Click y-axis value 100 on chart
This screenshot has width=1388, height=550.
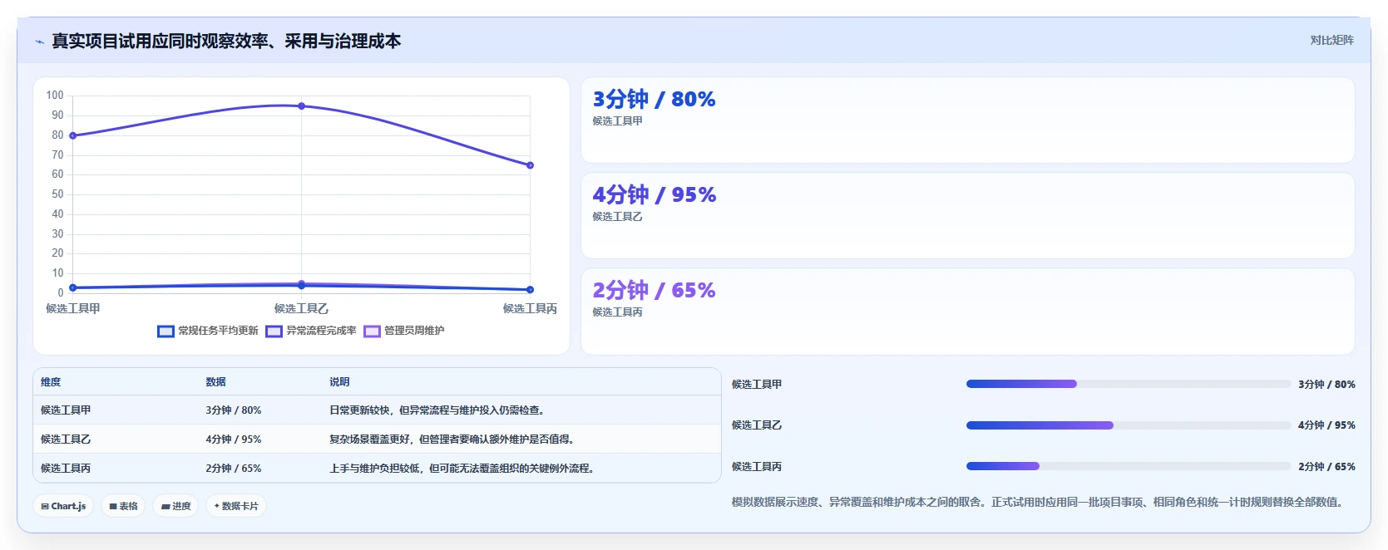point(55,96)
